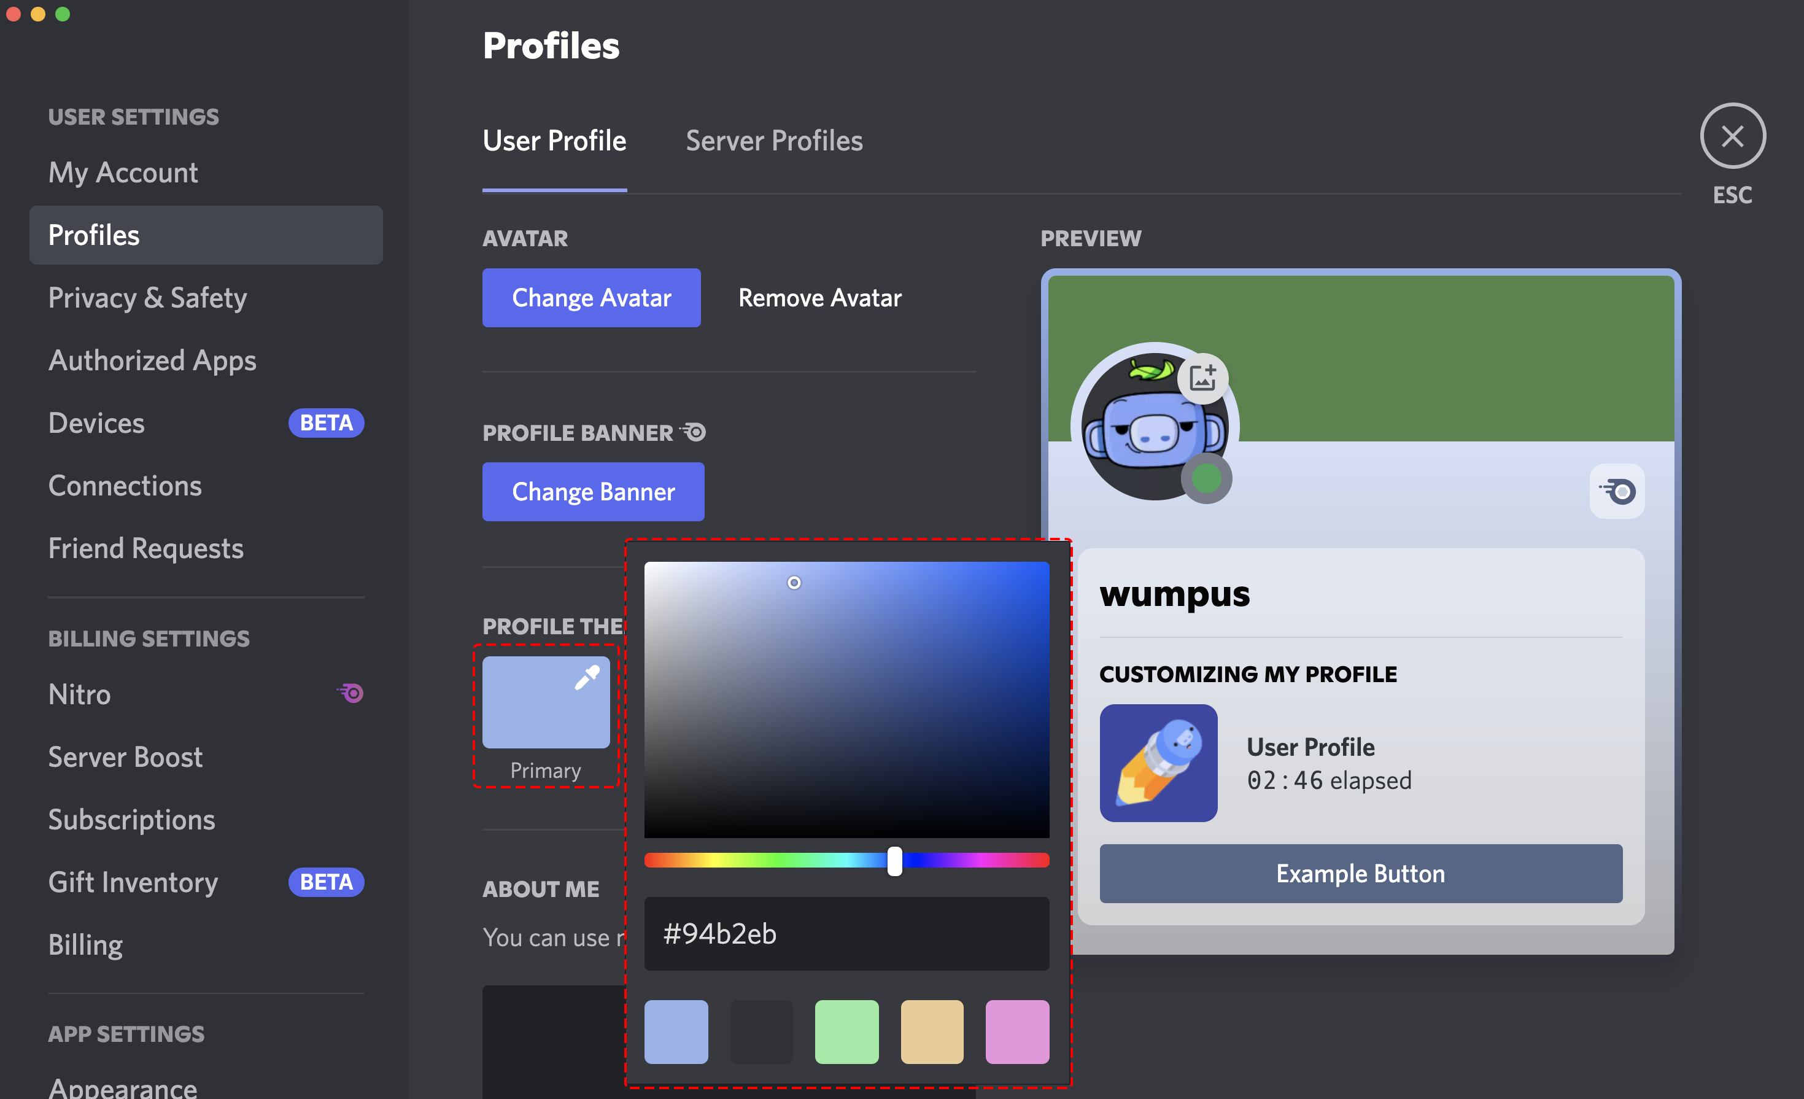This screenshot has width=1804, height=1099.
Task: Open Privacy & Safety settings
Action: coord(147,298)
